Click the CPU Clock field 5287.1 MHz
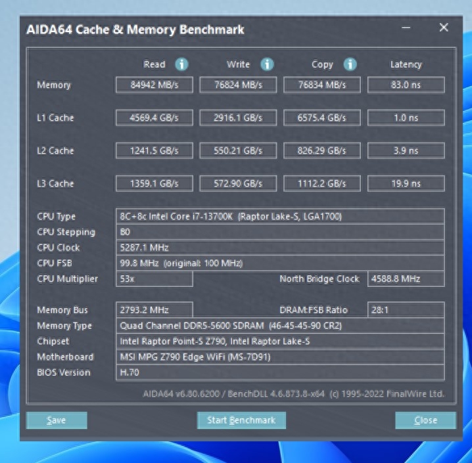The width and height of the screenshot is (472, 463). pos(280,248)
